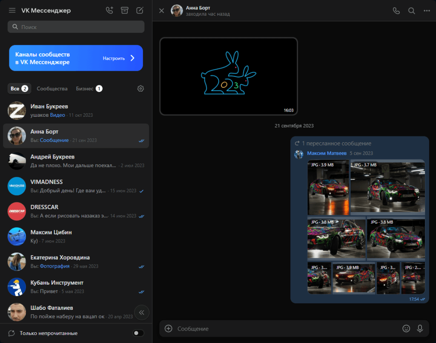Search within the conversation using the magnifier

(x=412, y=11)
